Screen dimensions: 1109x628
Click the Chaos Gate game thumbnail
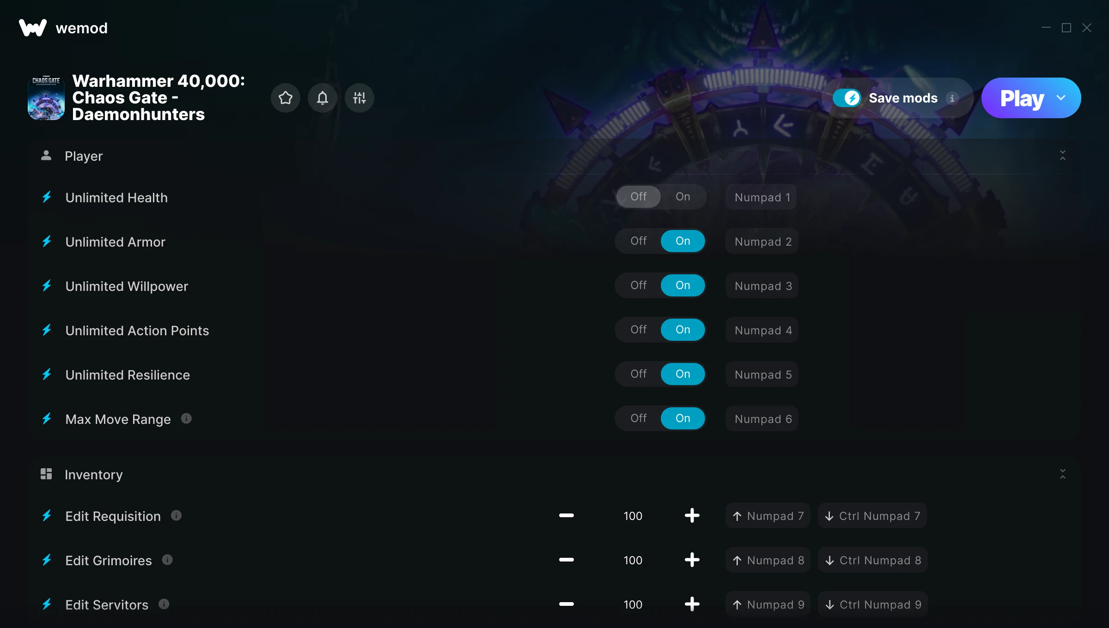point(46,98)
